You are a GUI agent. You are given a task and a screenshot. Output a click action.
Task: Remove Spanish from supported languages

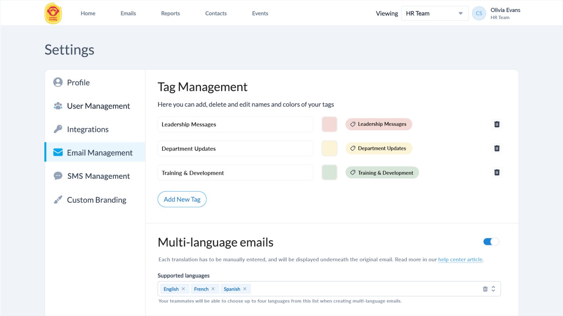(x=244, y=289)
